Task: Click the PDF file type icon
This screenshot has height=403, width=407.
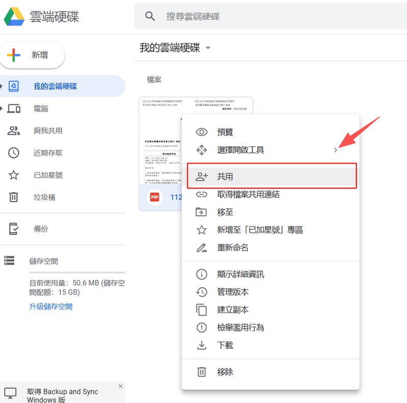Action: (155, 197)
